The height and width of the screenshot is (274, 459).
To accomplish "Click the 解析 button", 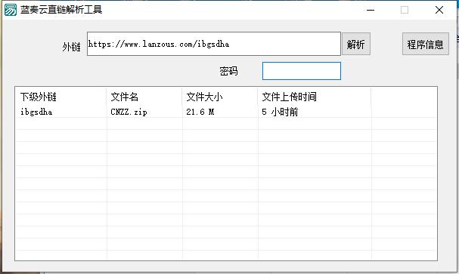I will [x=356, y=44].
